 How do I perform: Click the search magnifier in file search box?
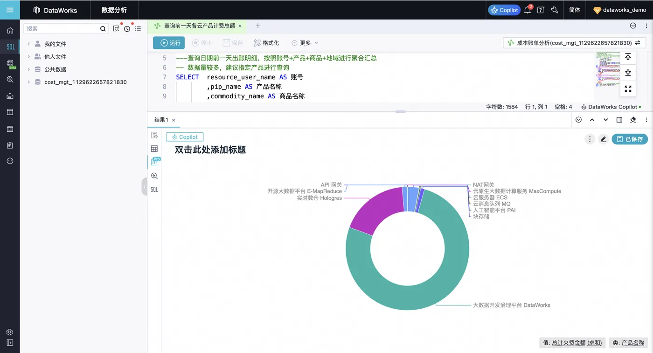(103, 29)
